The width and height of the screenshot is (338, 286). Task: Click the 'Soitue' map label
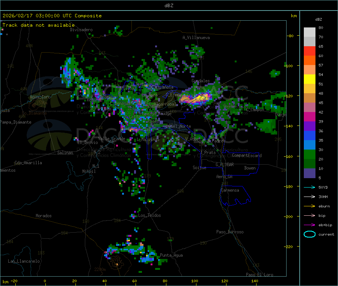coord(199,168)
